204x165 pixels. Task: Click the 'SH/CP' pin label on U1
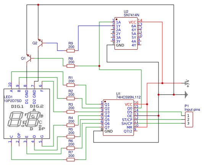point(127,123)
